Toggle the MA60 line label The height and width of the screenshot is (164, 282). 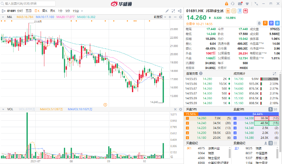pyautogui.click(x=86, y=17)
